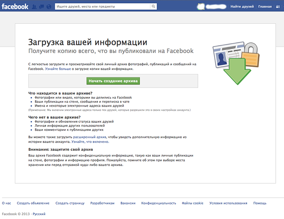Focus the search field for friends and places

(x=103, y=7)
